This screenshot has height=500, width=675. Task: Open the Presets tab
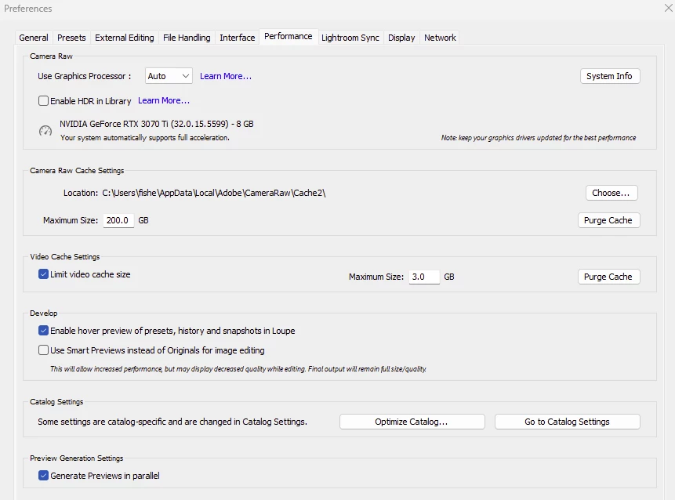(71, 38)
